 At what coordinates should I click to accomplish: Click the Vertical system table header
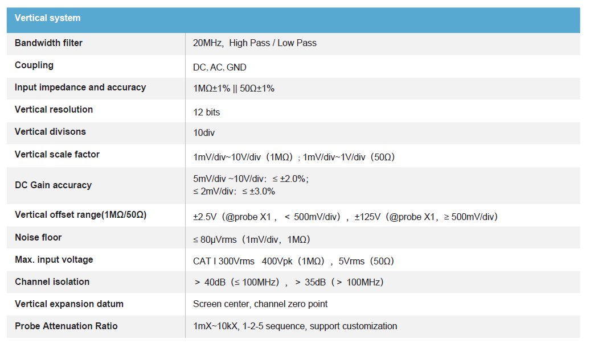(48, 18)
